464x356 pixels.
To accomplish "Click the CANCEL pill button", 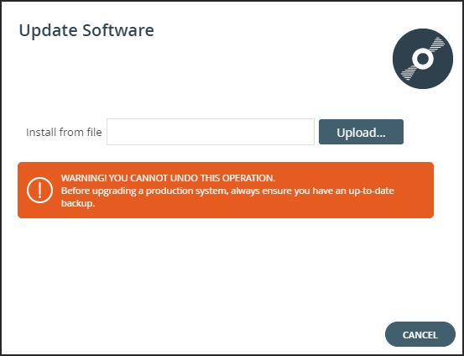I will pos(420,334).
